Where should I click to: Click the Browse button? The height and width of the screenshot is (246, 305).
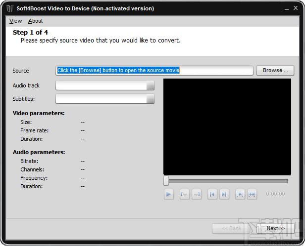275,70
